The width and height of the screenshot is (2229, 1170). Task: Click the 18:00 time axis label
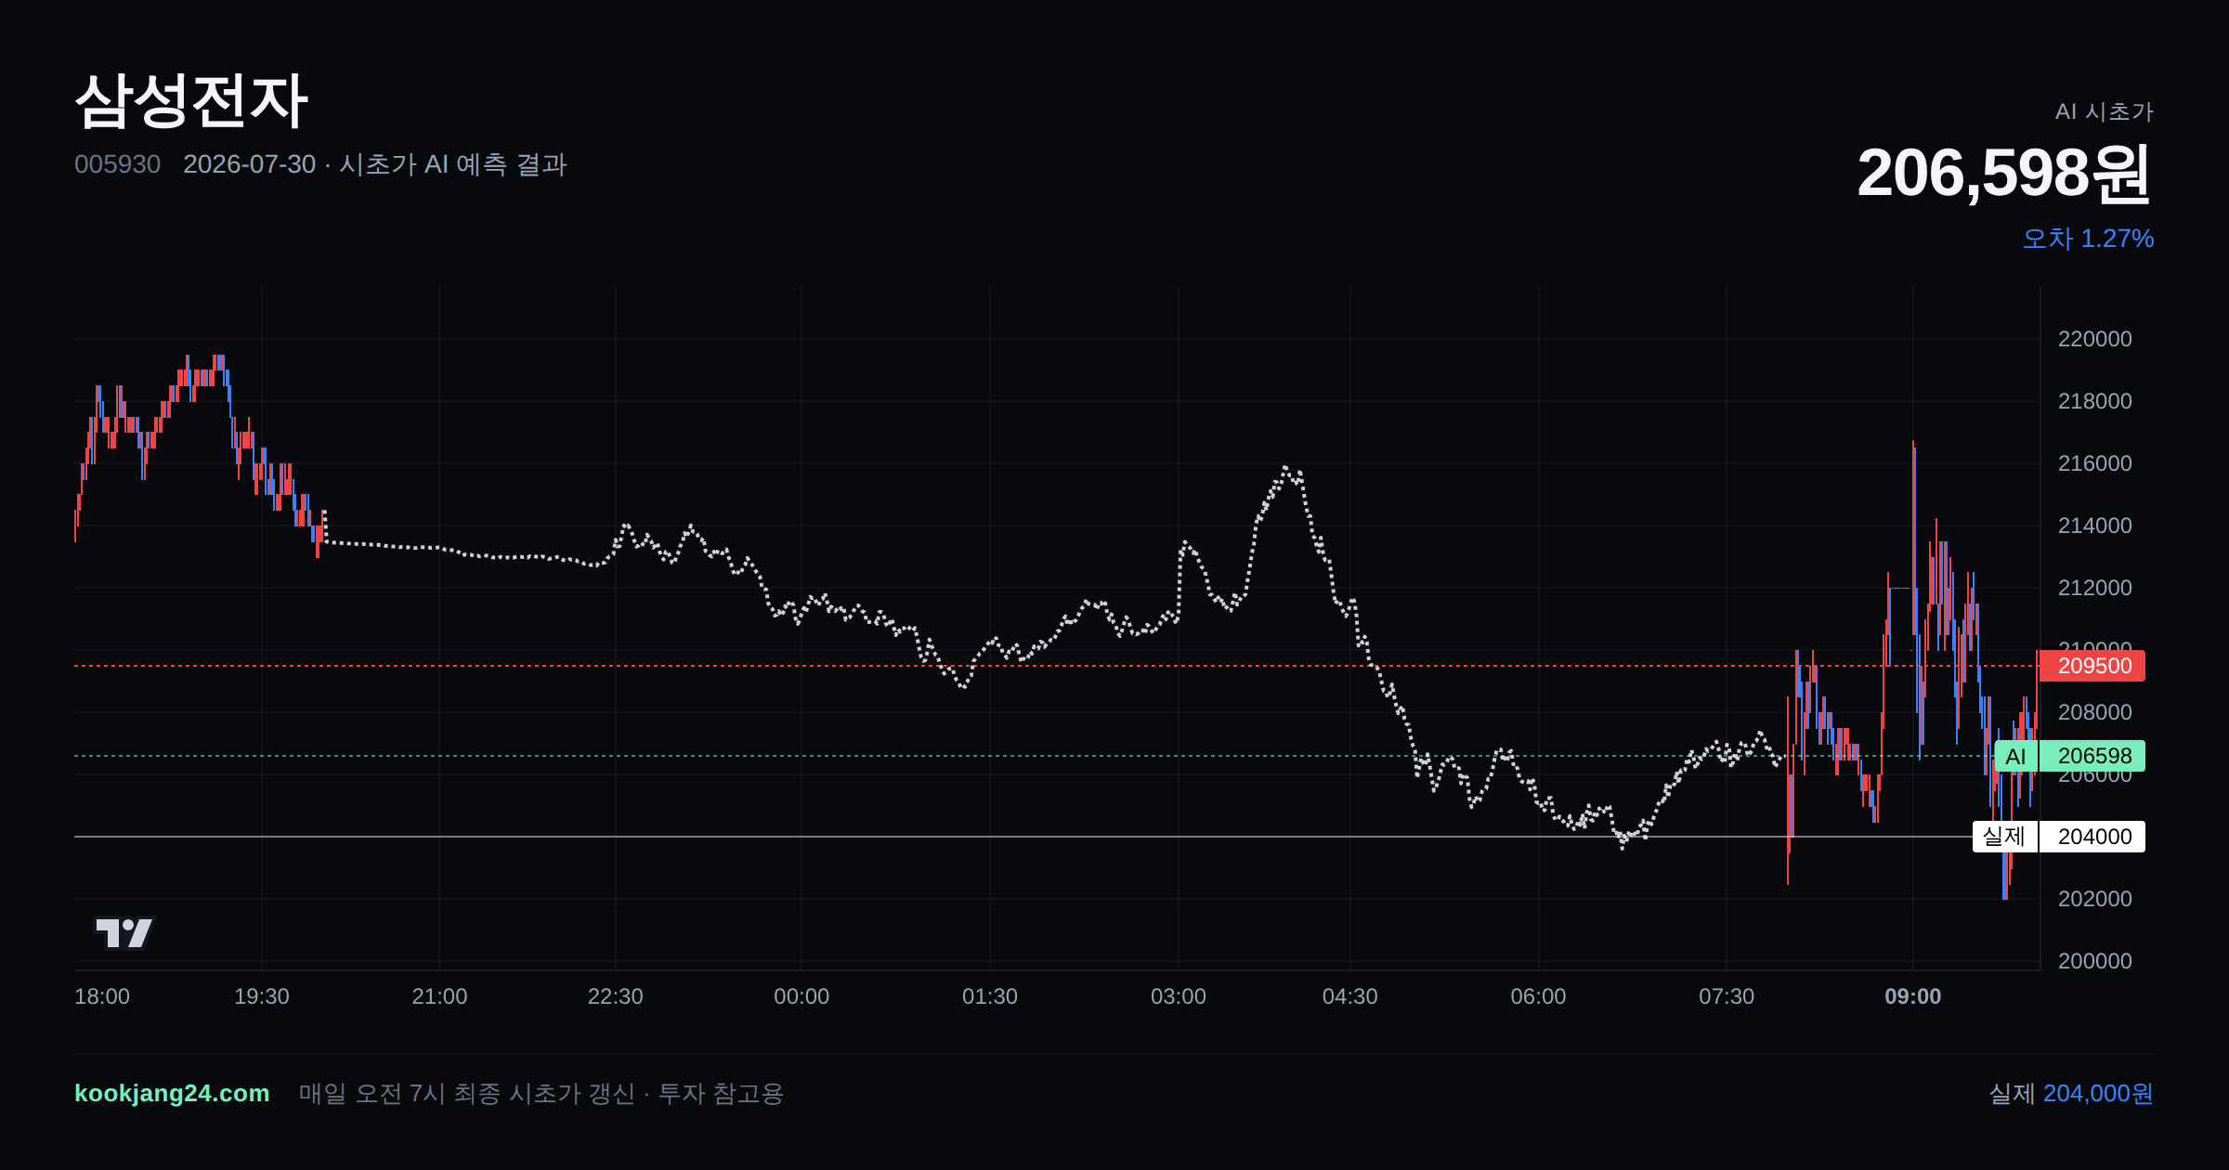tap(102, 996)
